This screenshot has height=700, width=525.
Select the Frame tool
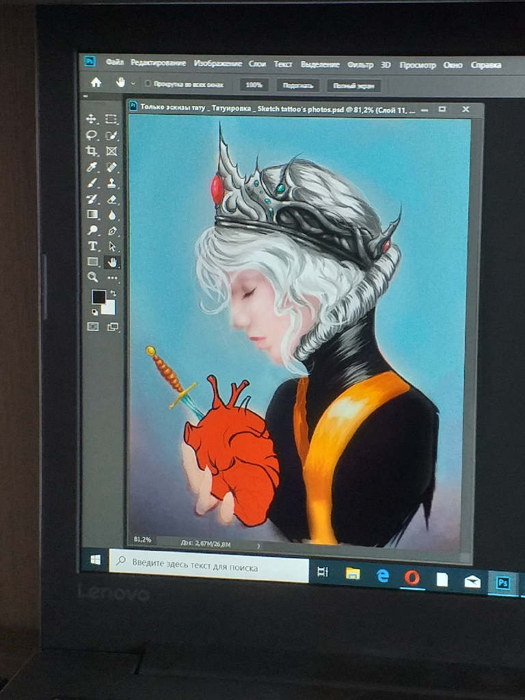(x=111, y=151)
